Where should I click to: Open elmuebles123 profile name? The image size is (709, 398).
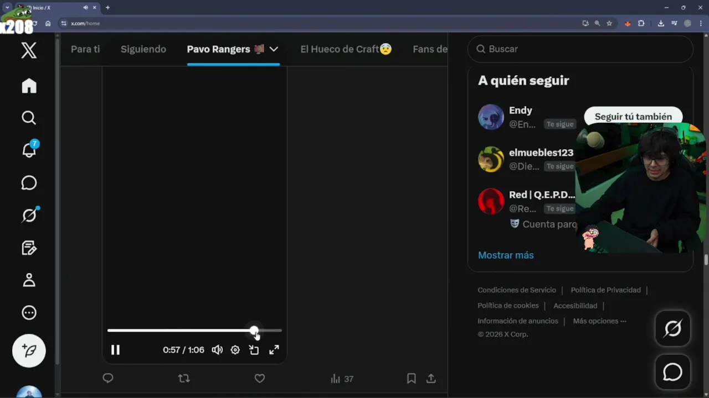click(541, 153)
